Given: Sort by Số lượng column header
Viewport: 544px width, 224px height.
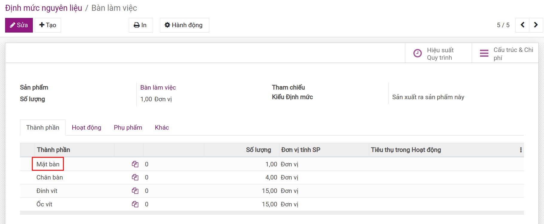Looking at the screenshot, I should [x=258, y=150].
